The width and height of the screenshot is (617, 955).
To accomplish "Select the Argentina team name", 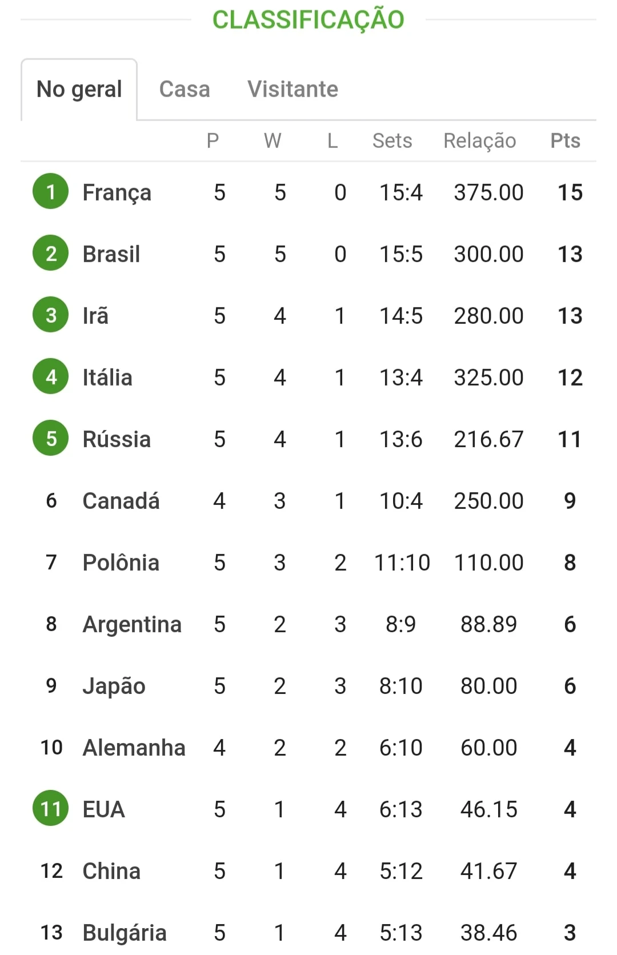I will (132, 624).
